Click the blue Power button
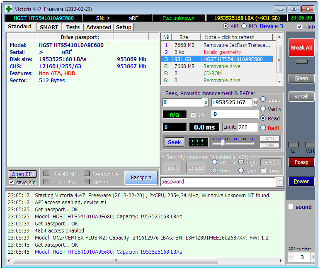 point(301,181)
